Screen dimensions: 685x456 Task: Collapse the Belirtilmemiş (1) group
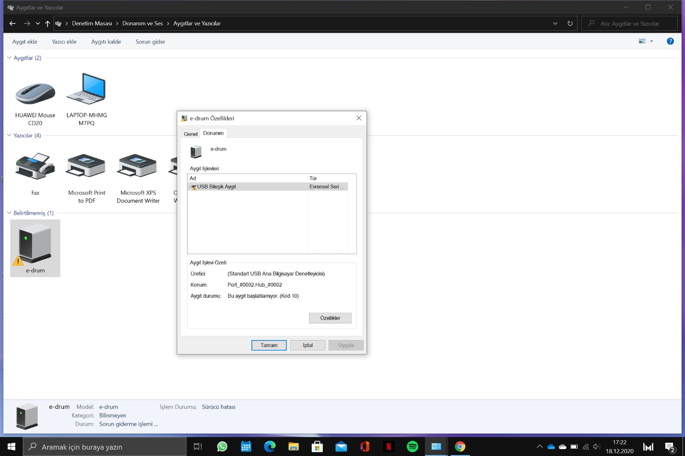9,213
